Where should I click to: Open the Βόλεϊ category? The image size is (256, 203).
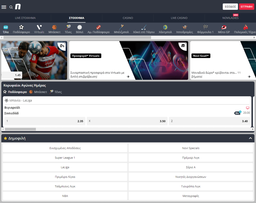[79, 29]
